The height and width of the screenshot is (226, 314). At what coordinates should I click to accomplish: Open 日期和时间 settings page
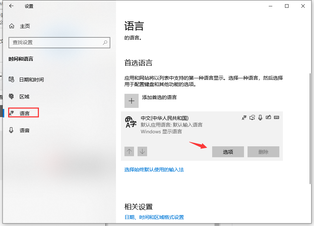click(31, 80)
